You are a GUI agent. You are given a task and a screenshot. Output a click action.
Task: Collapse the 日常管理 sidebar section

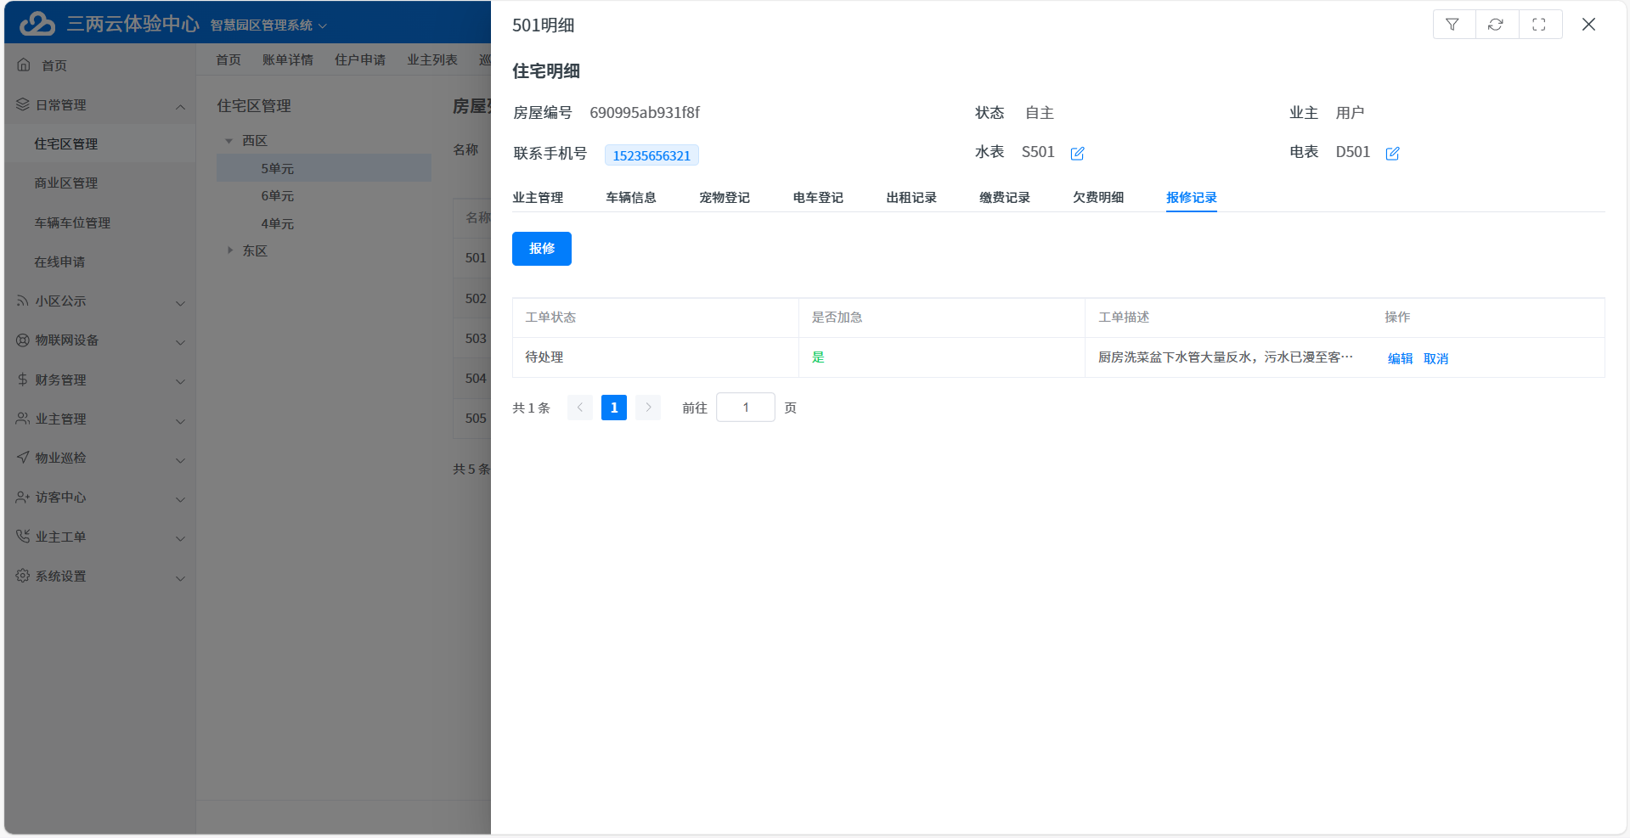click(179, 107)
